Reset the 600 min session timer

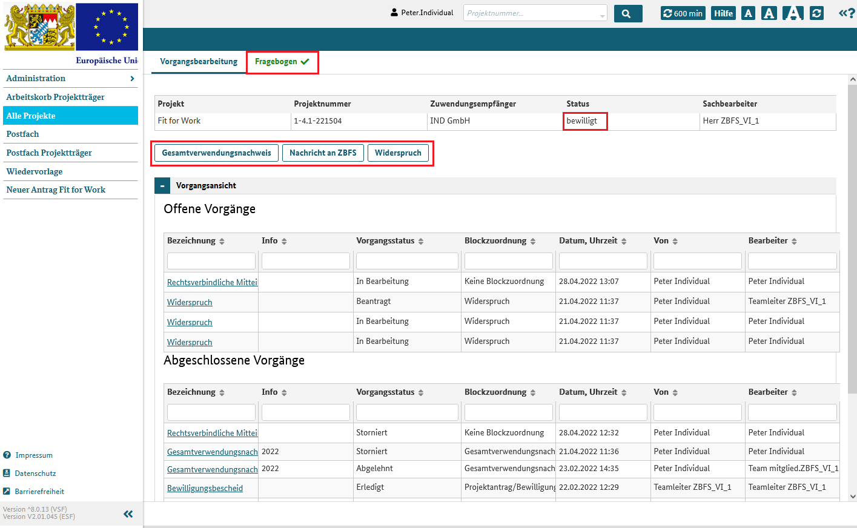tap(683, 13)
